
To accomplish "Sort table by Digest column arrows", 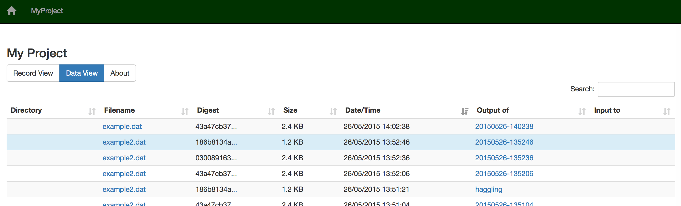I will (x=271, y=111).
